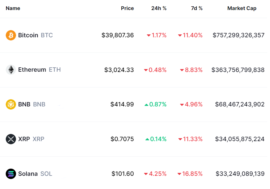Click the XRP black logo icon

[11, 139]
